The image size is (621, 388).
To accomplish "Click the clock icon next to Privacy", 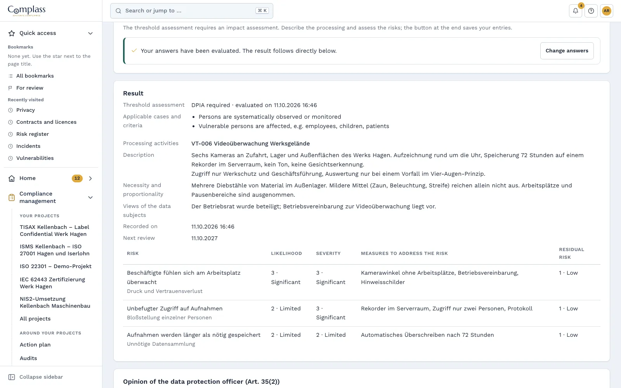I will click(10, 110).
